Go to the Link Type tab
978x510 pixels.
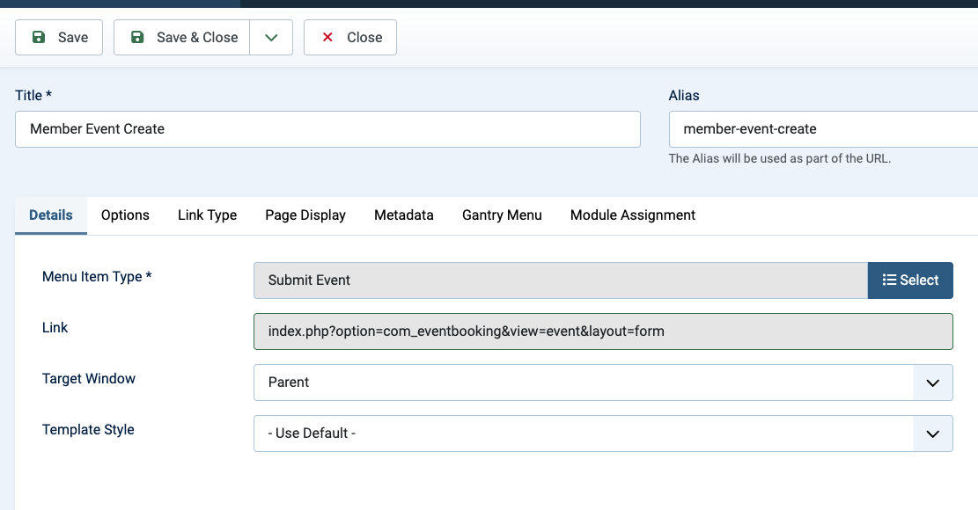point(207,215)
